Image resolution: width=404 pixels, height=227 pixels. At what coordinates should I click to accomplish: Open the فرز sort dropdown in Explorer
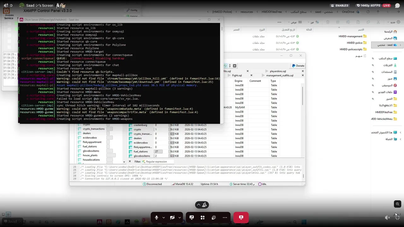coord(314,22)
